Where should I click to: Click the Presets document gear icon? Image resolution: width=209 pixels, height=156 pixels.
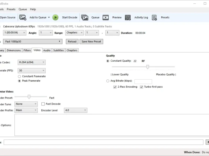(154, 17)
